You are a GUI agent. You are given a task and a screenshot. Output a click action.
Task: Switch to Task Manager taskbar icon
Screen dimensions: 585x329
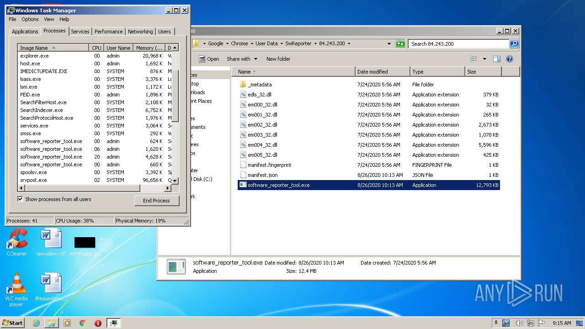[113, 323]
